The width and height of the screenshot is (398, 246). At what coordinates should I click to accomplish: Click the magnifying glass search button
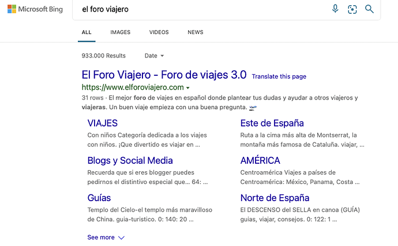tap(369, 9)
